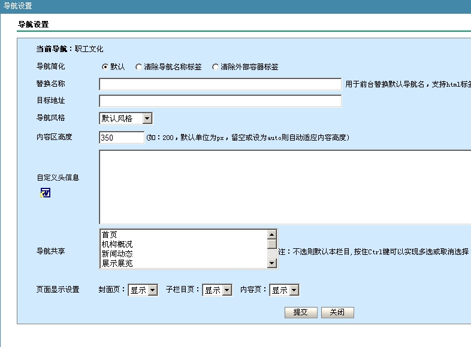Open the 导航风格 dropdown
Viewport: 471px width, 347px height.
125,118
